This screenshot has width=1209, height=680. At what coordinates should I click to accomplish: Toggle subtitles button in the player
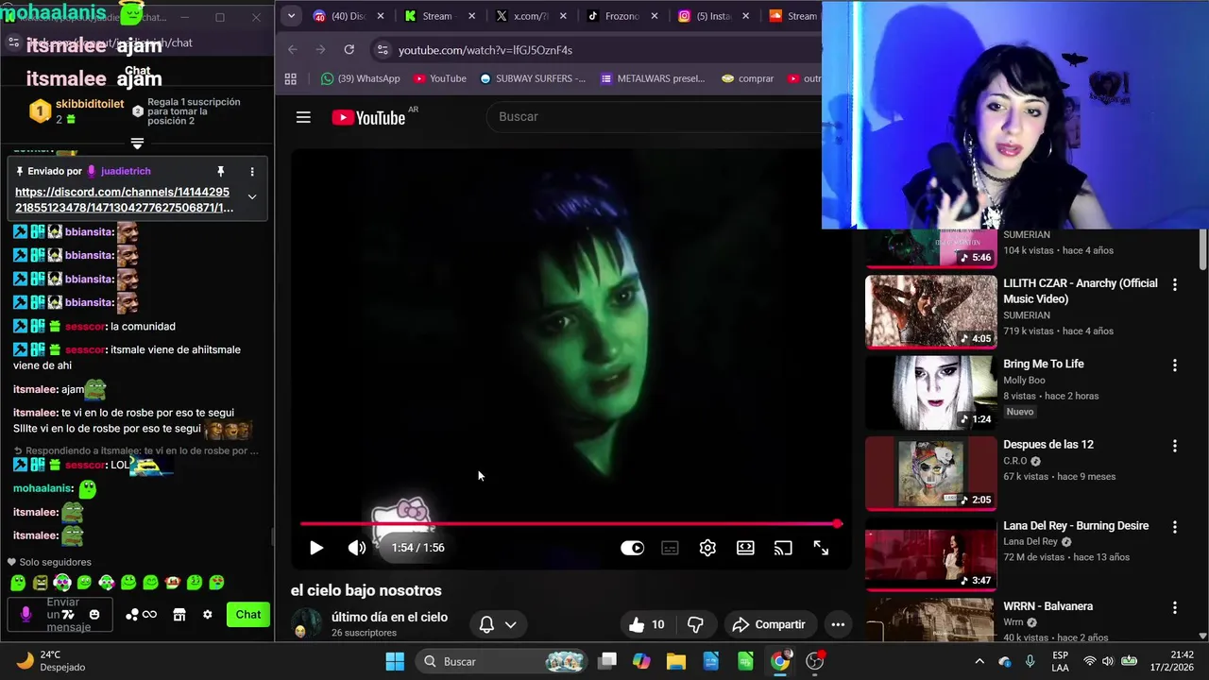pyautogui.click(x=670, y=548)
